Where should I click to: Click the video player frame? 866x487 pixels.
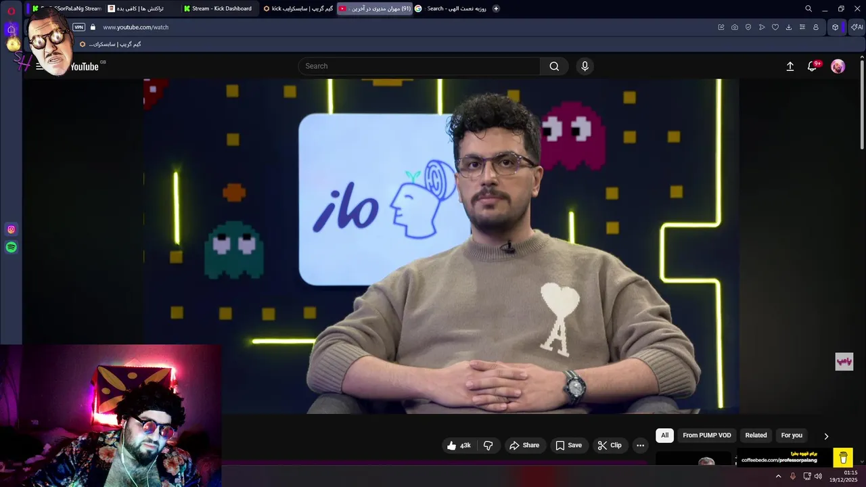pyautogui.click(x=441, y=246)
